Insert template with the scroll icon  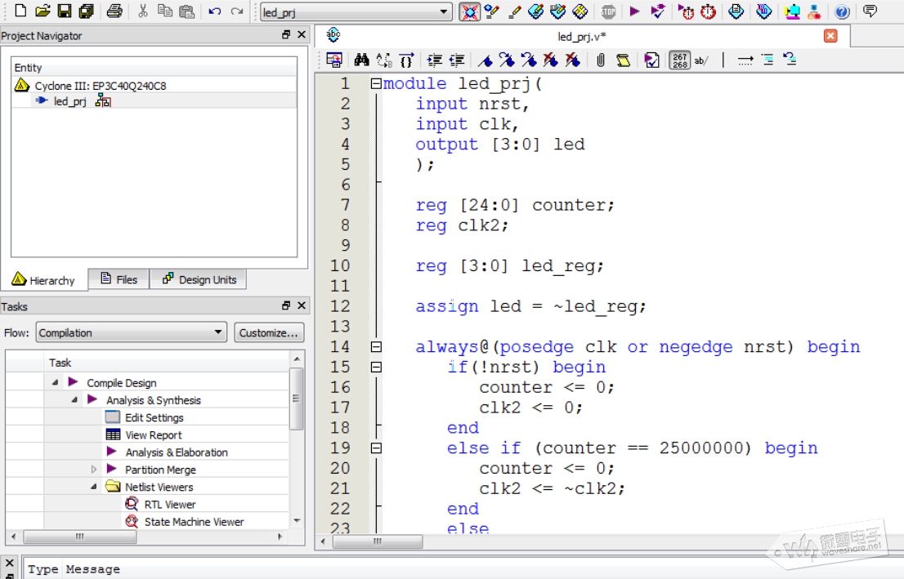[623, 60]
